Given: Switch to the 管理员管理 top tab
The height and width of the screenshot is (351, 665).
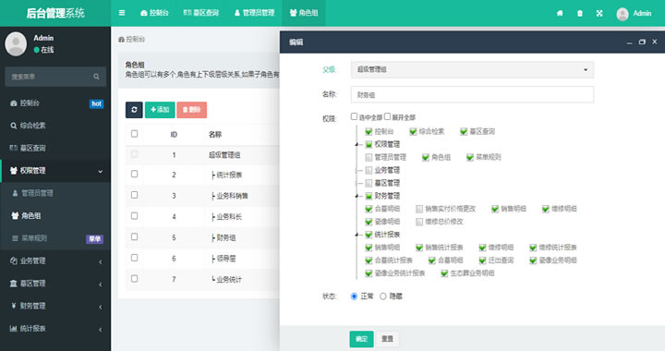Looking at the screenshot, I should point(255,13).
